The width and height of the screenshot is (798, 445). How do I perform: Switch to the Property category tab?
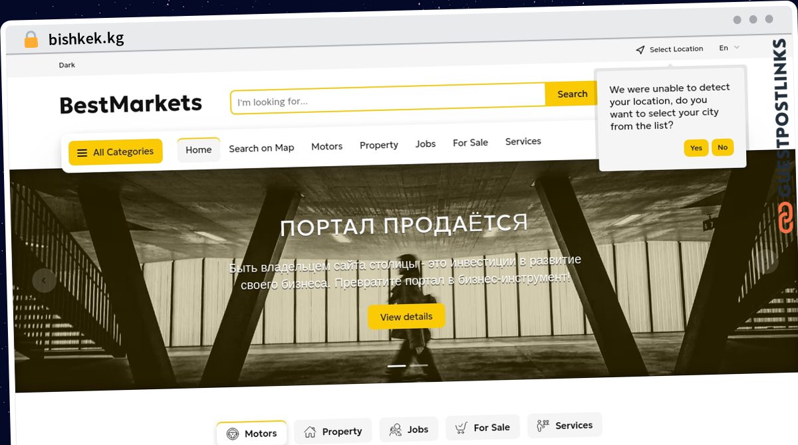(333, 432)
